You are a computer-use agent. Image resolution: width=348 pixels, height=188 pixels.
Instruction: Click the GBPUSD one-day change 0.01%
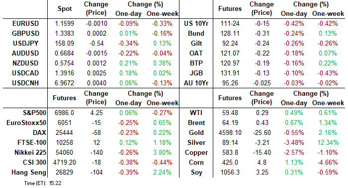pos(128,33)
